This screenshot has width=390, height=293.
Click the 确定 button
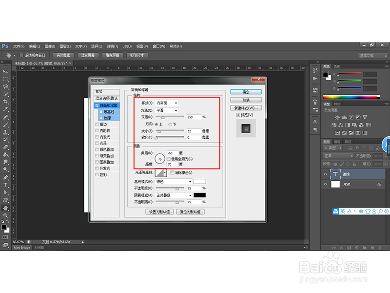tap(246, 92)
